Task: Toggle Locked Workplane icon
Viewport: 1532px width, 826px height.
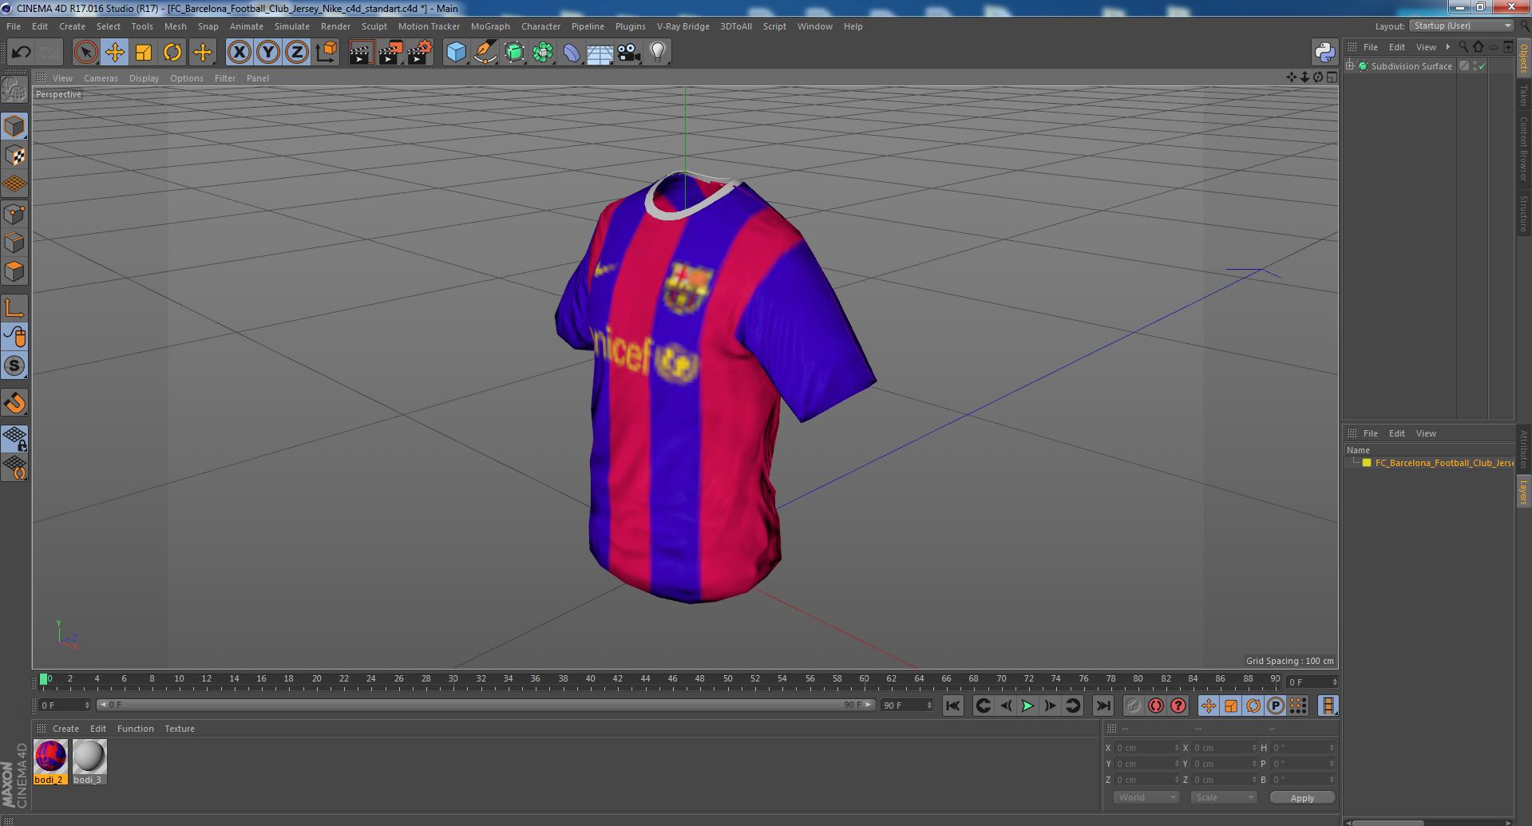Action: tap(14, 439)
